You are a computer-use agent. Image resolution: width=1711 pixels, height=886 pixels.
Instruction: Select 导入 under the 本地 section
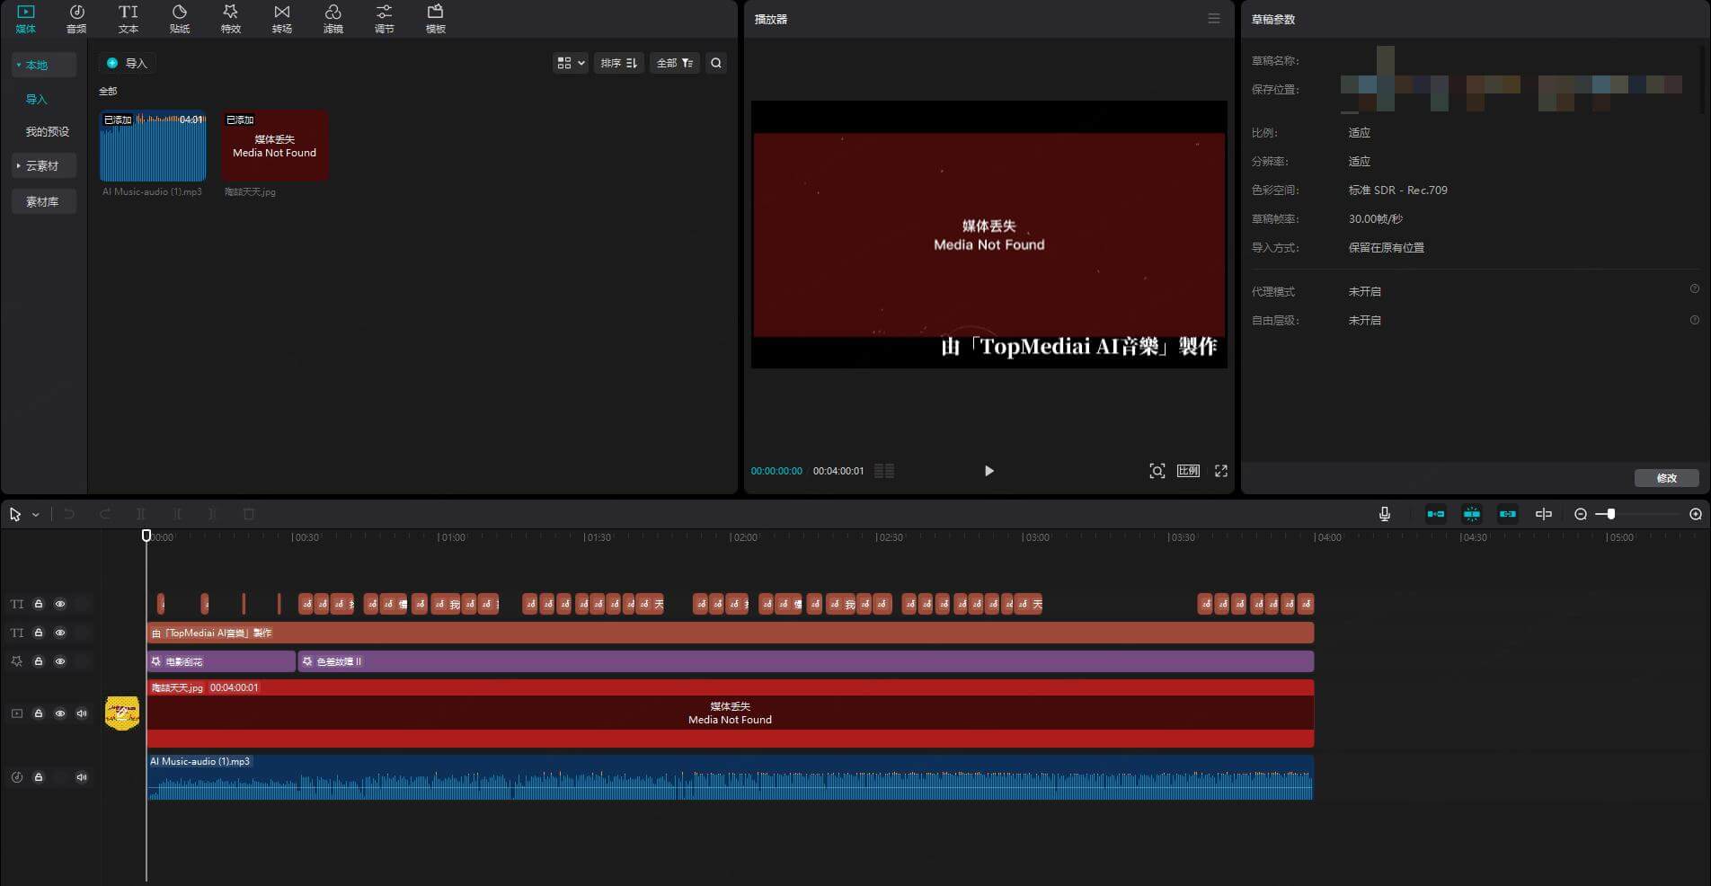pyautogui.click(x=36, y=99)
